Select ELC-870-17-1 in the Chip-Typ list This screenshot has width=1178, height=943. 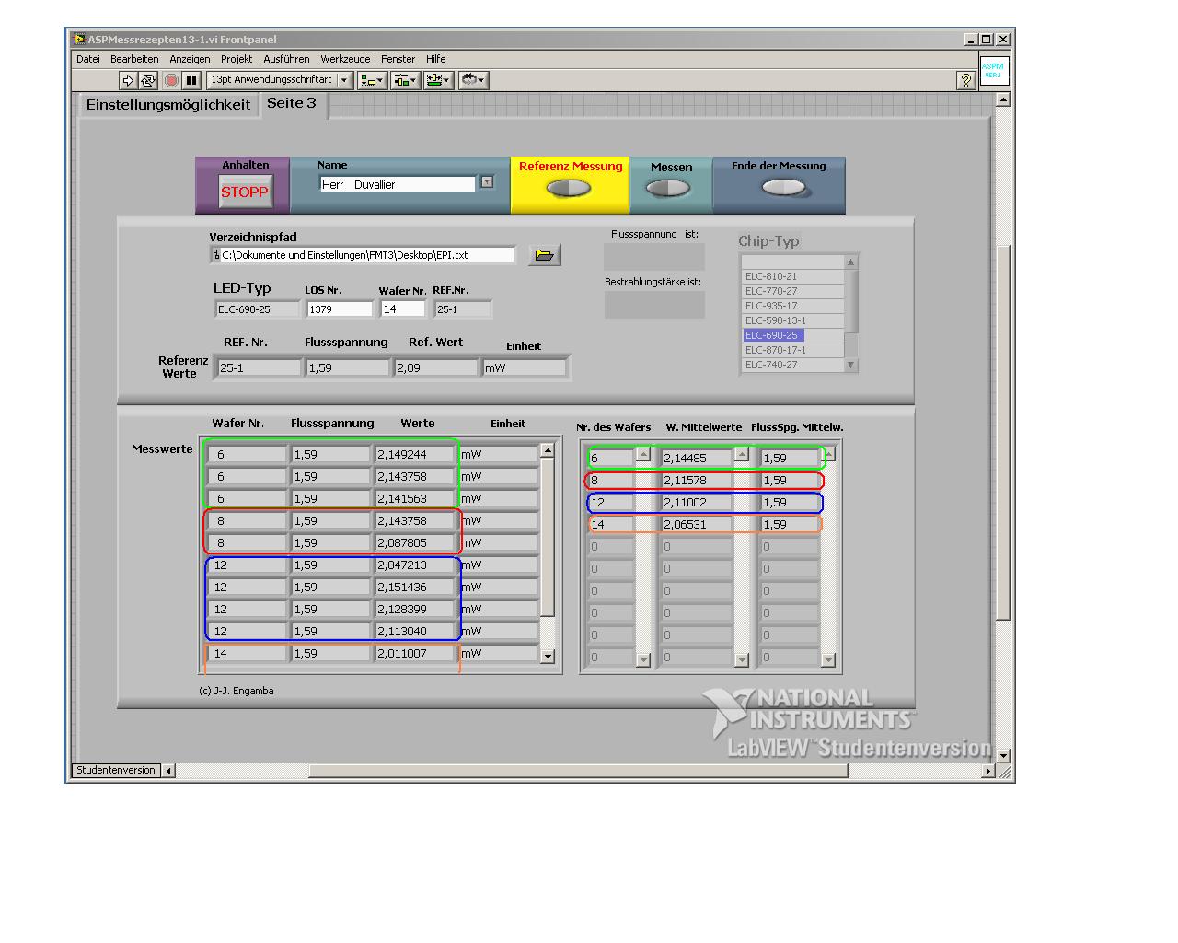click(x=793, y=350)
